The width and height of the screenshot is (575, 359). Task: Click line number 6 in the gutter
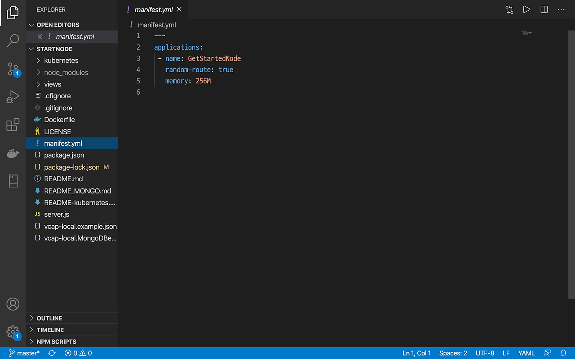(138, 92)
